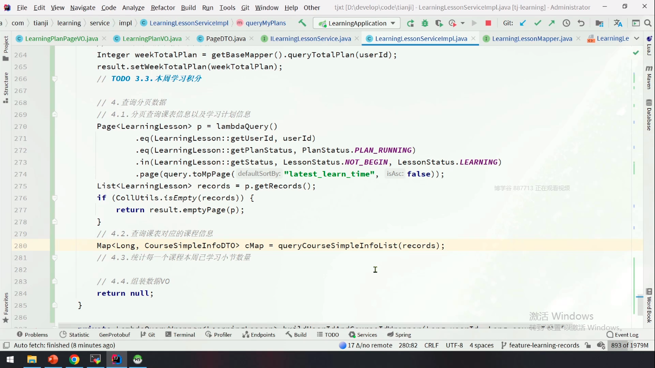Click the Run Anything icon beside Search
This screenshot has width=655, height=368.
(636, 23)
